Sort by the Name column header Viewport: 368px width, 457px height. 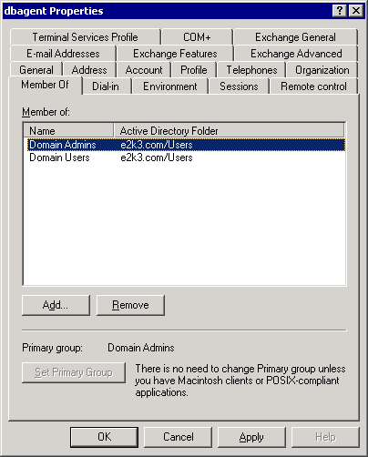click(x=68, y=131)
